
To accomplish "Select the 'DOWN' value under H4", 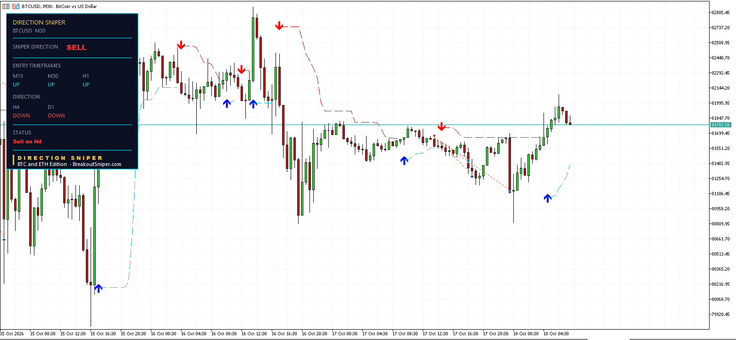I will pyautogui.click(x=21, y=116).
